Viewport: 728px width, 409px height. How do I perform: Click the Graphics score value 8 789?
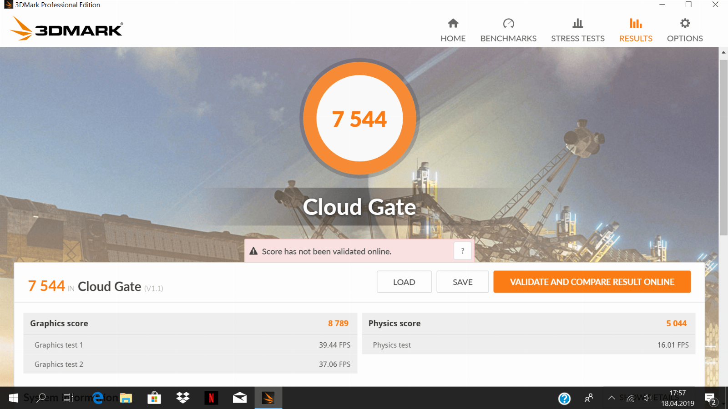click(x=338, y=323)
